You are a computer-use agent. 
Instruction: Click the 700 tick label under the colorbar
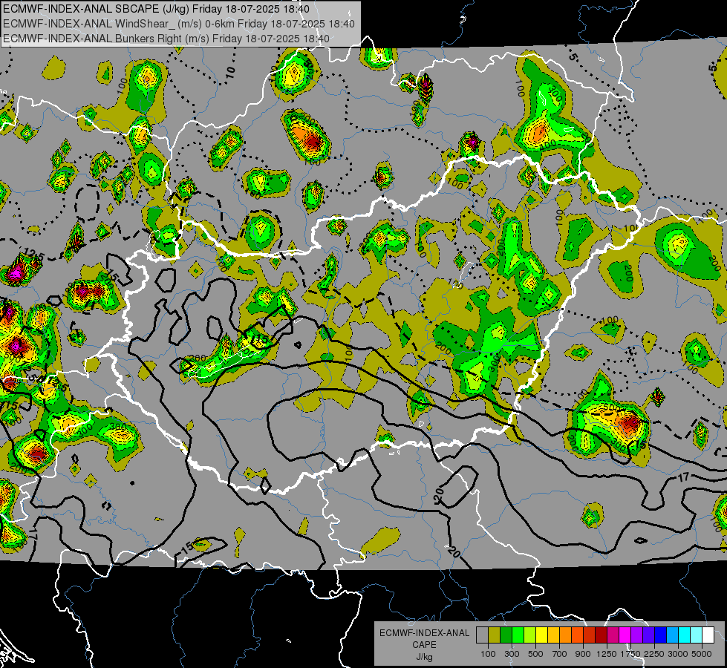point(560,654)
